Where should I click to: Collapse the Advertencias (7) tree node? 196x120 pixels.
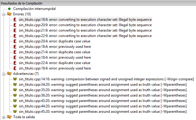pyautogui.click(x=4, y=74)
